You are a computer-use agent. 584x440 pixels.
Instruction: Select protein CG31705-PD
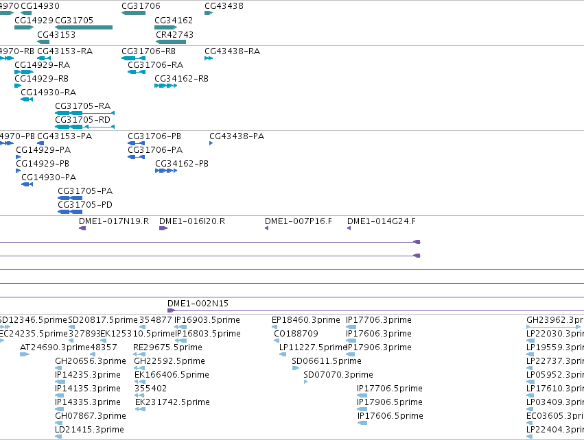[x=85, y=205]
